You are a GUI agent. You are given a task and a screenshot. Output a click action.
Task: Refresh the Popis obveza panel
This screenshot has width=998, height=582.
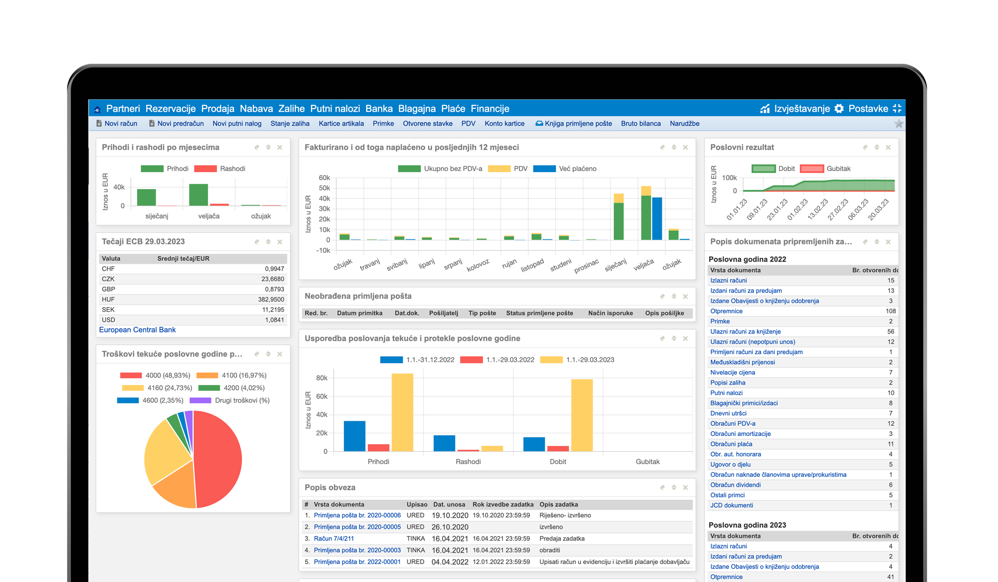pyautogui.click(x=663, y=488)
